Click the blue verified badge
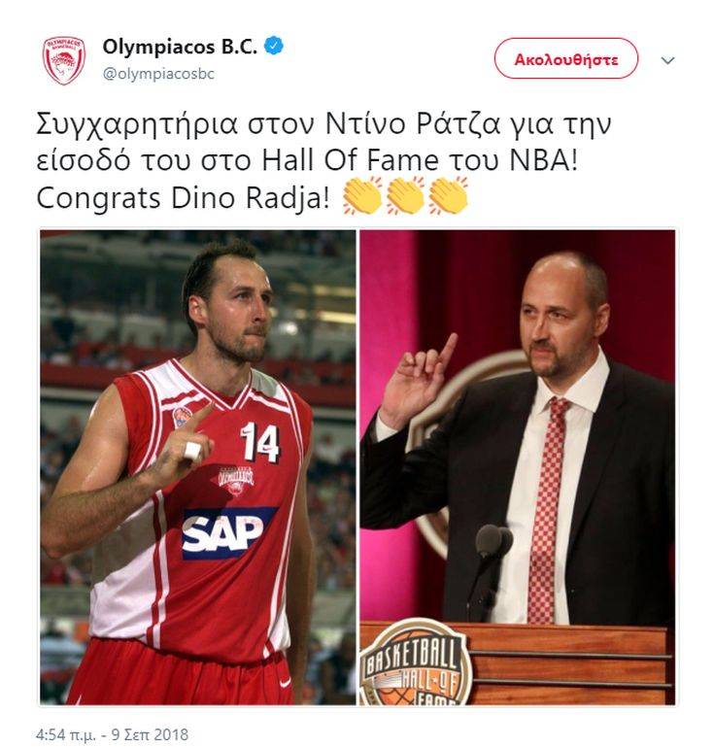714x747 pixels. [x=273, y=47]
